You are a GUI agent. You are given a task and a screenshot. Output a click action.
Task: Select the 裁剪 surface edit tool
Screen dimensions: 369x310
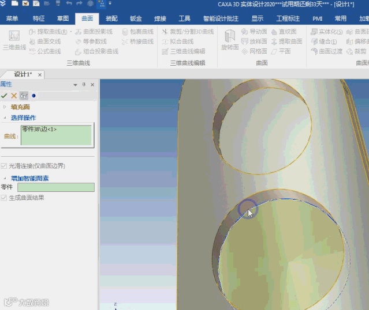[x=356, y=51]
